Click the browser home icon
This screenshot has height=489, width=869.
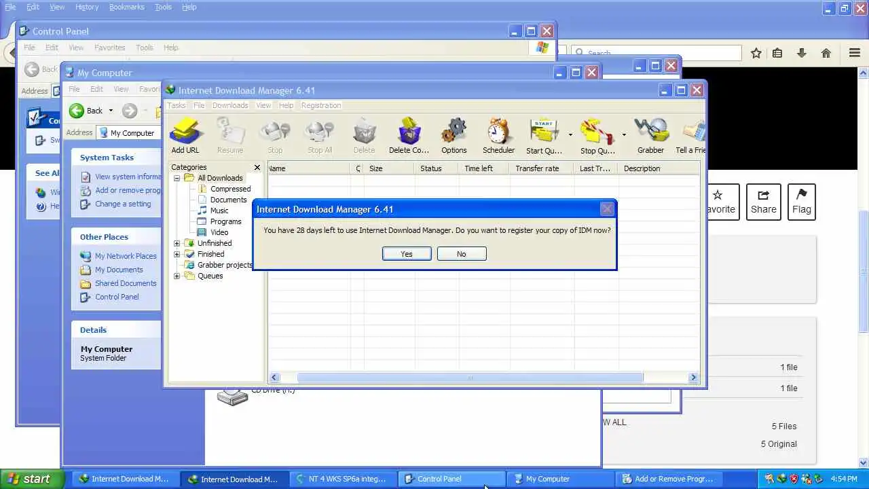tap(826, 53)
